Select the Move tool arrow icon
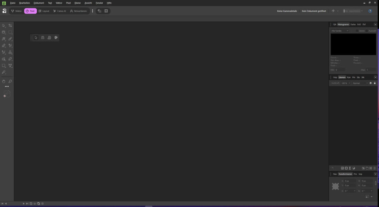This screenshot has width=379, height=207. 4,26
